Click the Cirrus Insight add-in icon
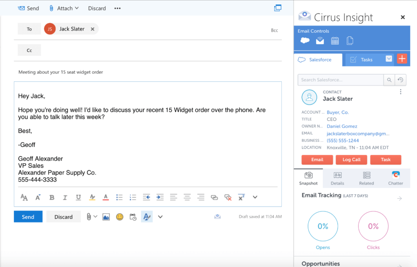 click(x=217, y=217)
